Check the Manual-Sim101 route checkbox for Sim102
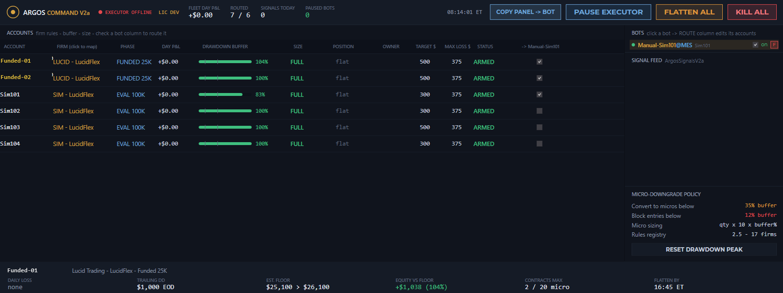This screenshot has height=293, width=783. (x=540, y=111)
